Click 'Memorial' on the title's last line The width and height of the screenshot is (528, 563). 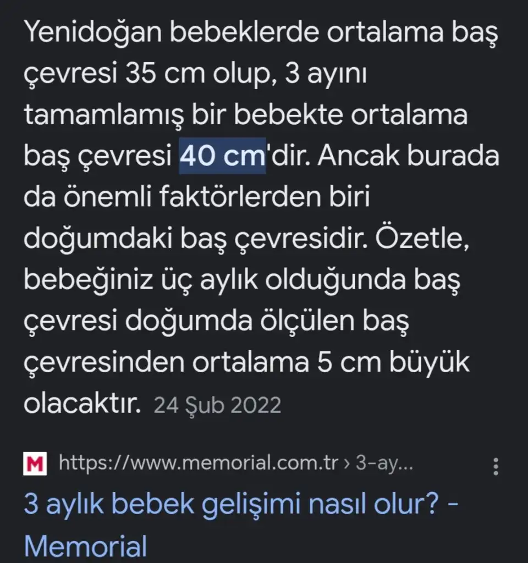click(x=86, y=546)
